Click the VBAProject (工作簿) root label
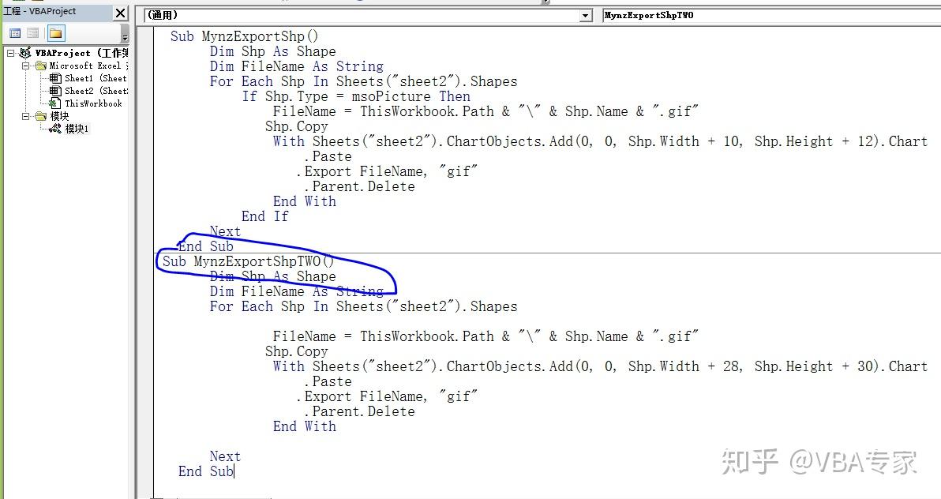The image size is (941, 499). [81, 53]
